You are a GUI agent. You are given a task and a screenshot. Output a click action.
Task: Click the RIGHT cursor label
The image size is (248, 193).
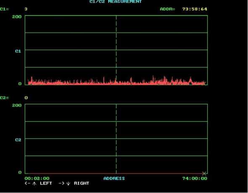[82, 183]
